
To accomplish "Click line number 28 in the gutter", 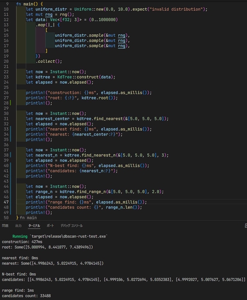I will [6, 103].
